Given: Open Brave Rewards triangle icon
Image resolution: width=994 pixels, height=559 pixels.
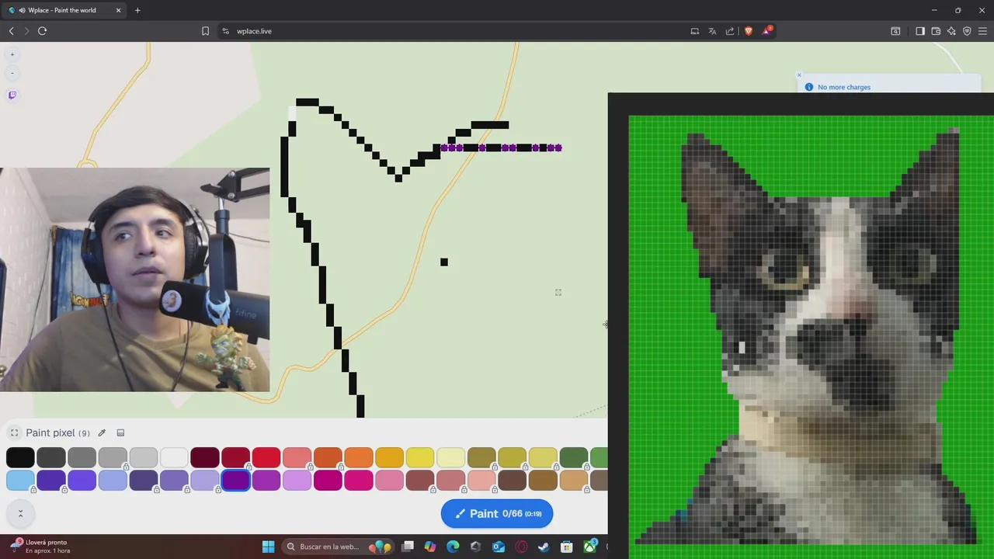Looking at the screenshot, I should coord(767,31).
